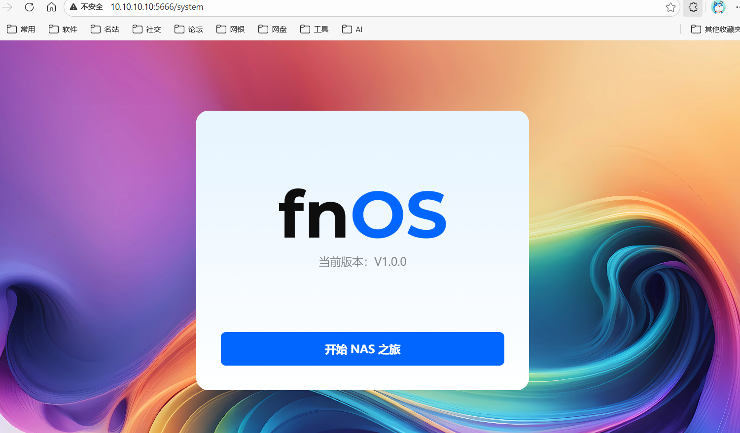Open the 名站 bookmark folder
The width and height of the screenshot is (740, 433).
(x=105, y=29)
